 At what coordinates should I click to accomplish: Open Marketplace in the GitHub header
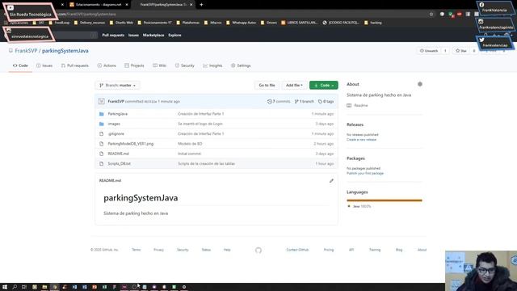153,35
